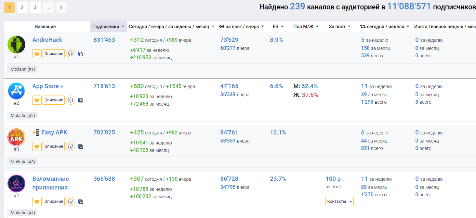This screenshot has width=476, height=218.
Task: Click ER value 8.9%
Action: point(276,40)
